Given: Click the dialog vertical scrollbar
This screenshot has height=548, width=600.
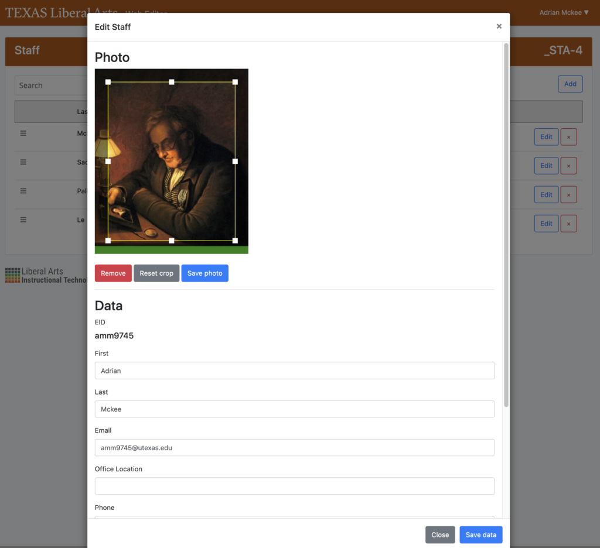Looking at the screenshot, I should [506, 225].
